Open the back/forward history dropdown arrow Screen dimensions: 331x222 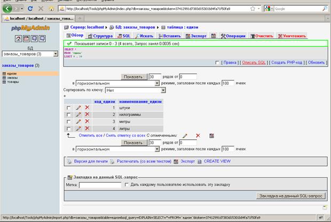tap(22, 9)
